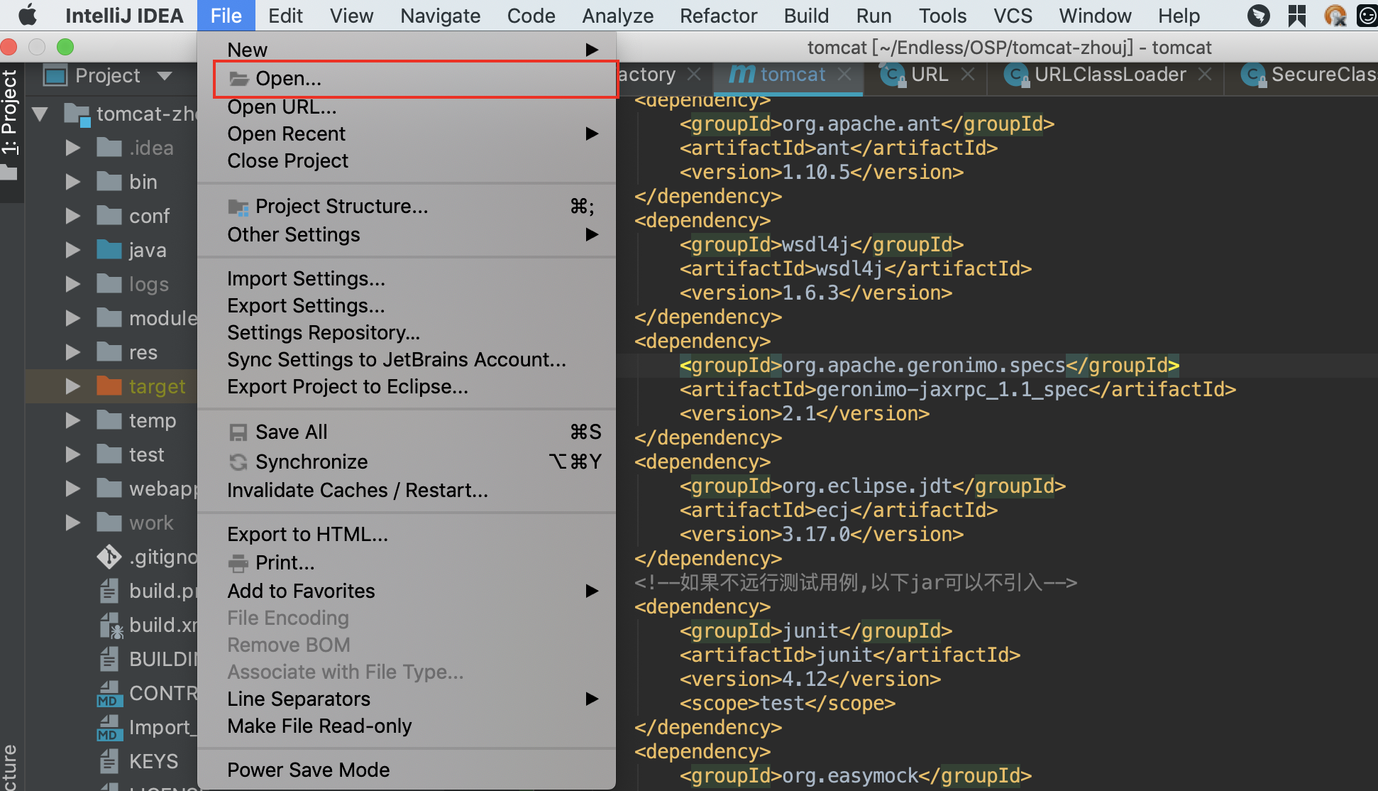The image size is (1378, 791).
Task: Expand the .idea folder
Action: point(72,148)
